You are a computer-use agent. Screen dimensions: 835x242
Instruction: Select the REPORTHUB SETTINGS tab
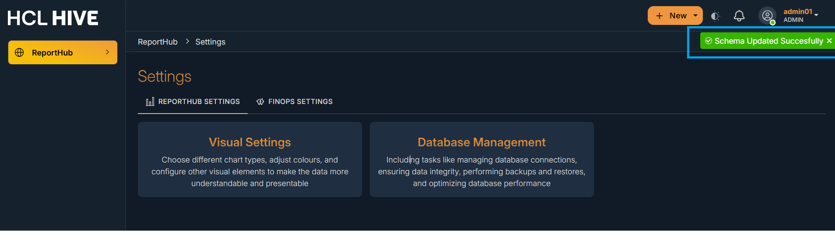point(199,102)
